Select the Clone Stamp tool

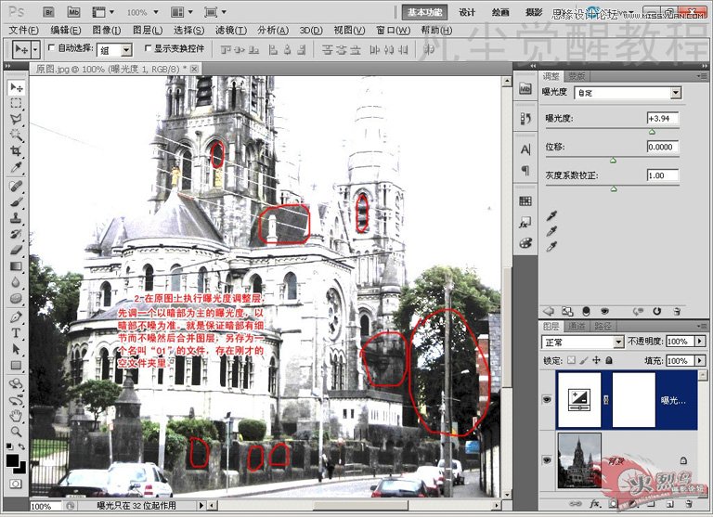tap(17, 218)
